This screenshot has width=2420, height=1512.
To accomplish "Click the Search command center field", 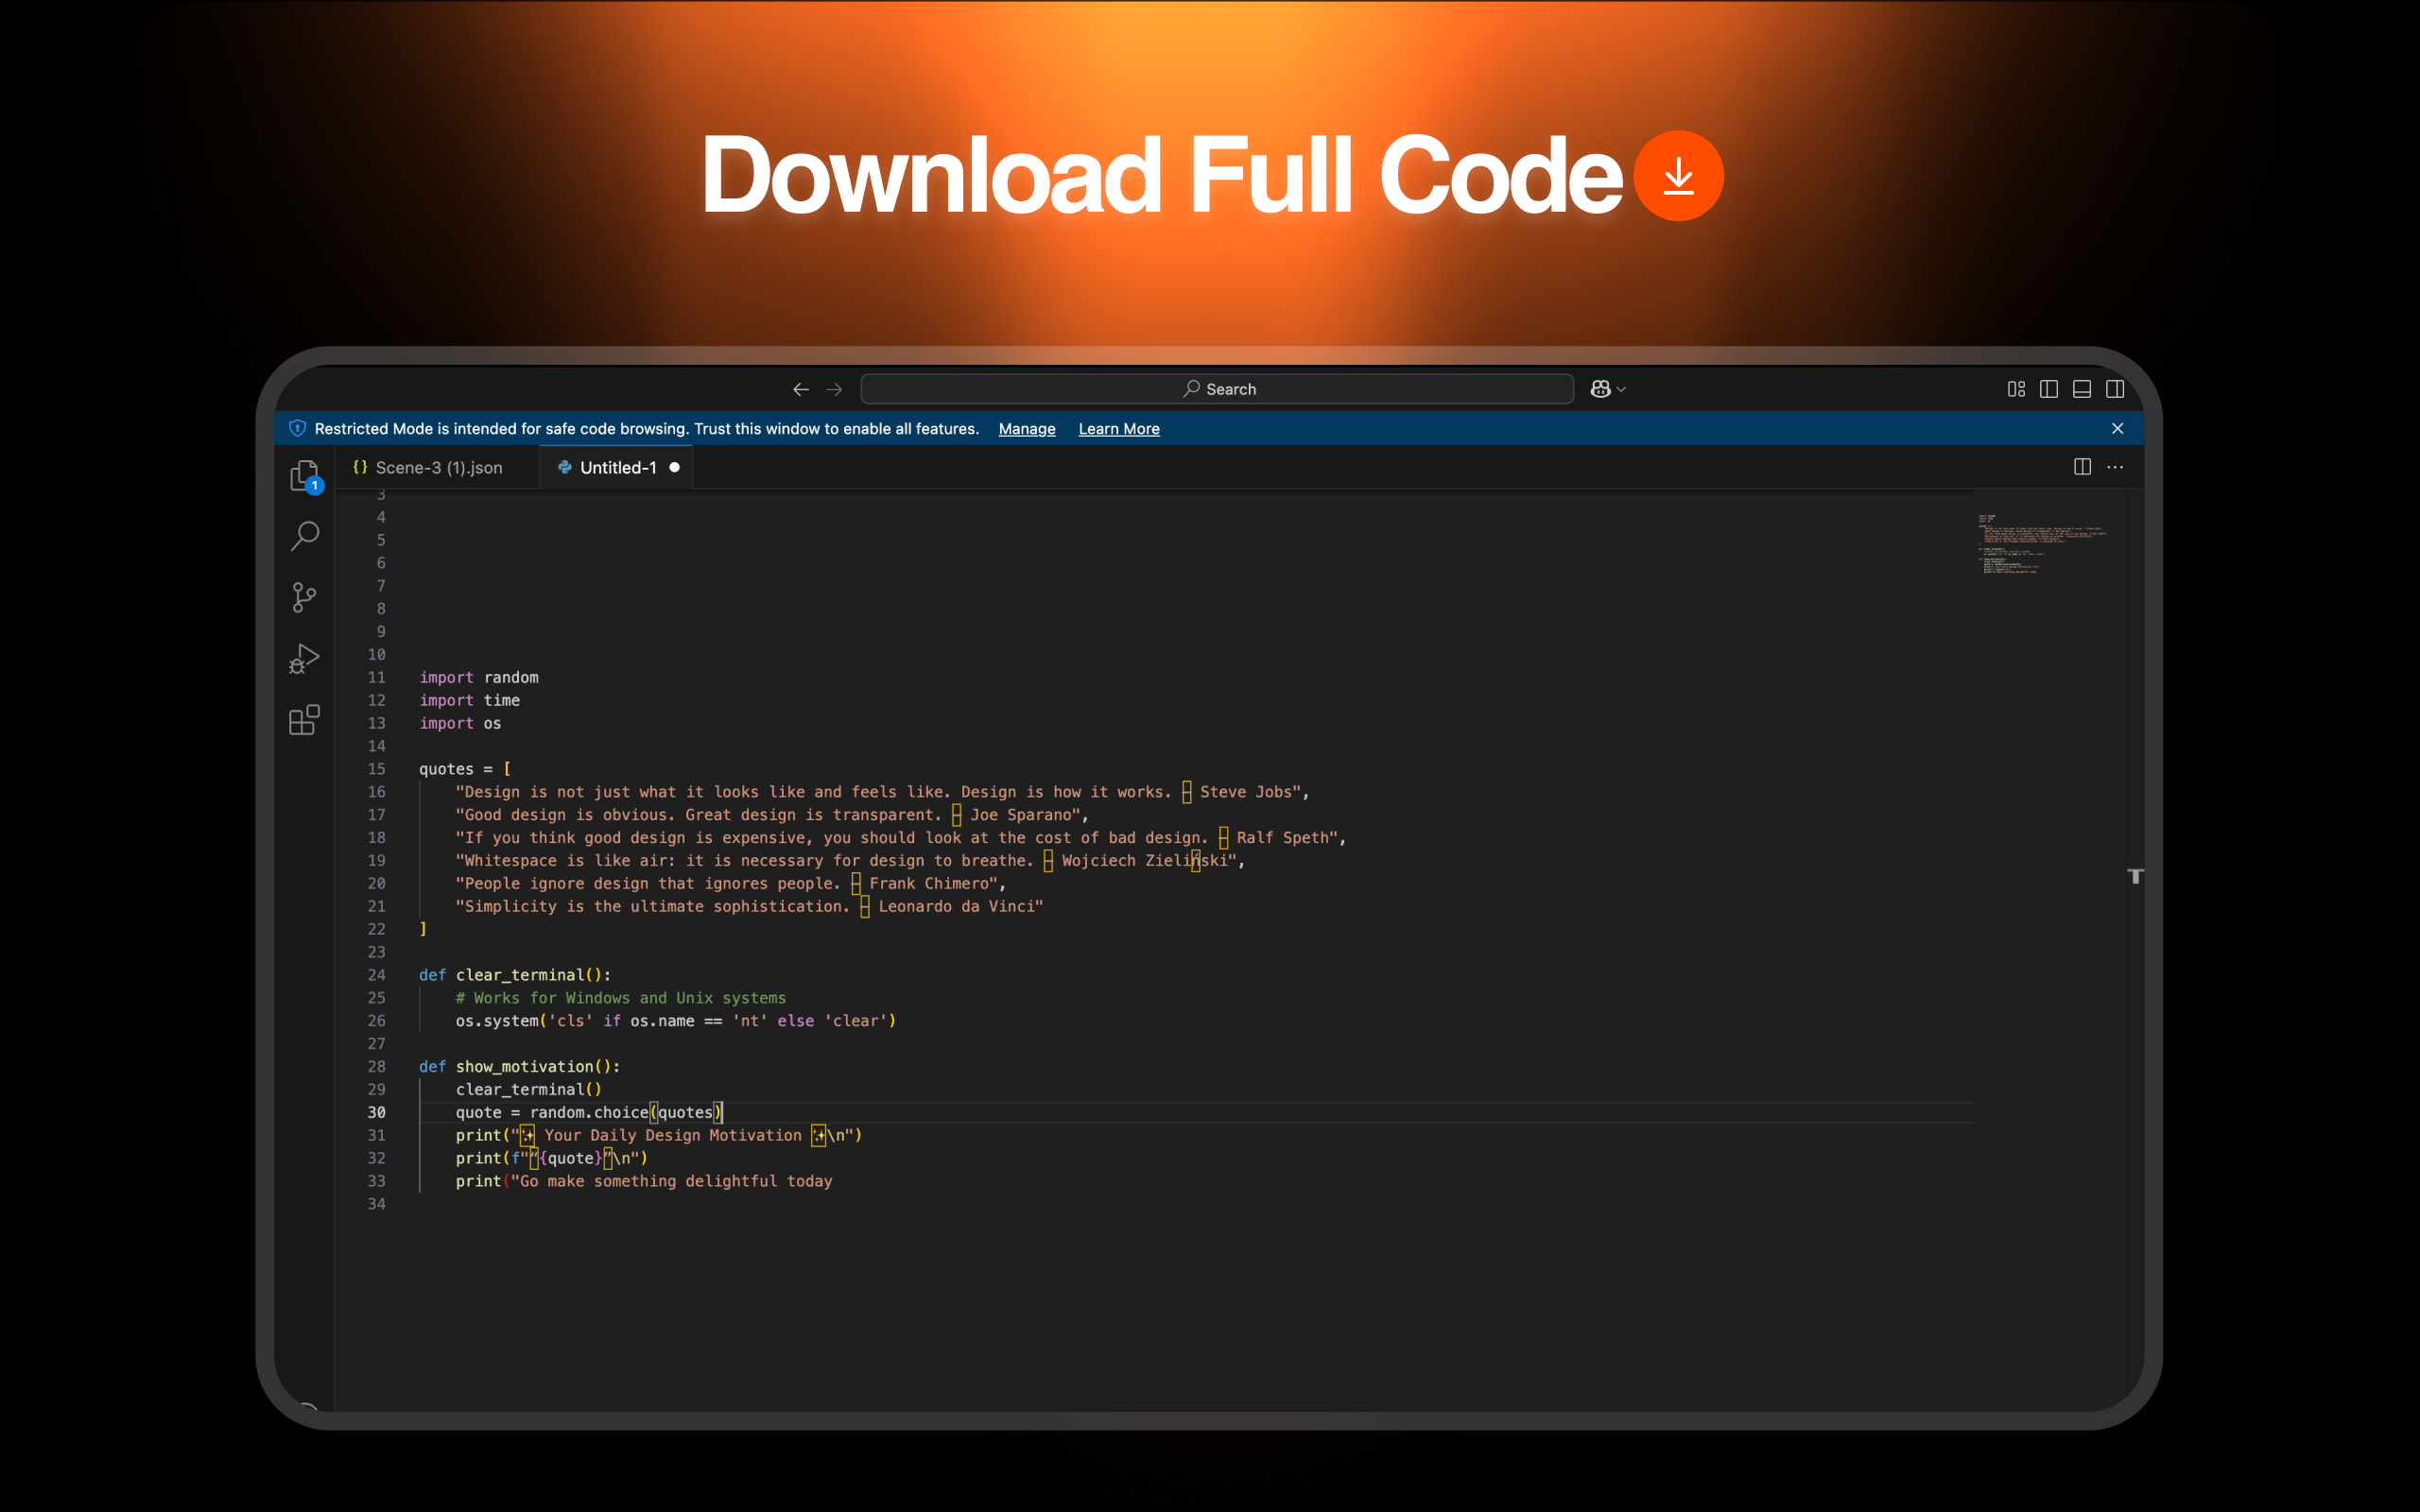I will click(1217, 389).
